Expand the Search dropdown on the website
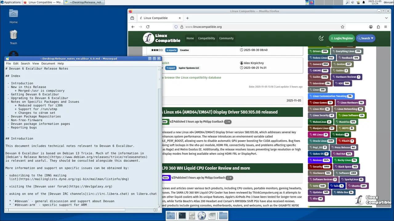394x221 pixels. [365, 38]
